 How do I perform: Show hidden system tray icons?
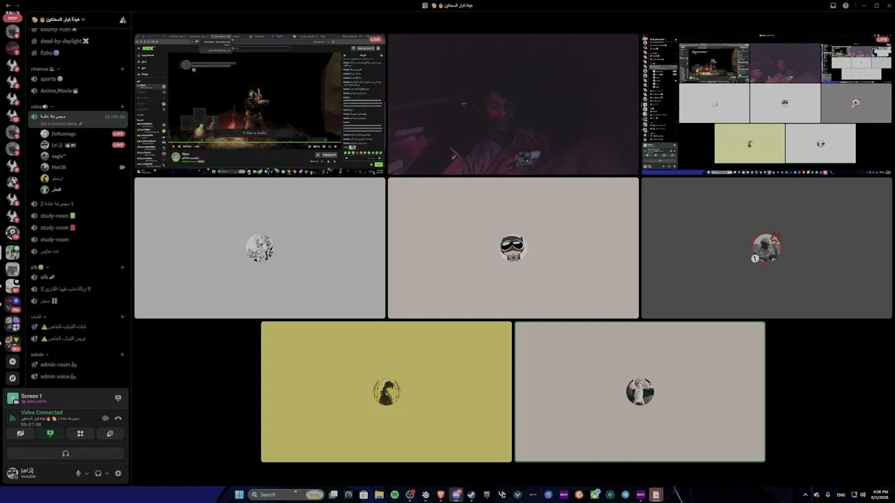tap(805, 495)
